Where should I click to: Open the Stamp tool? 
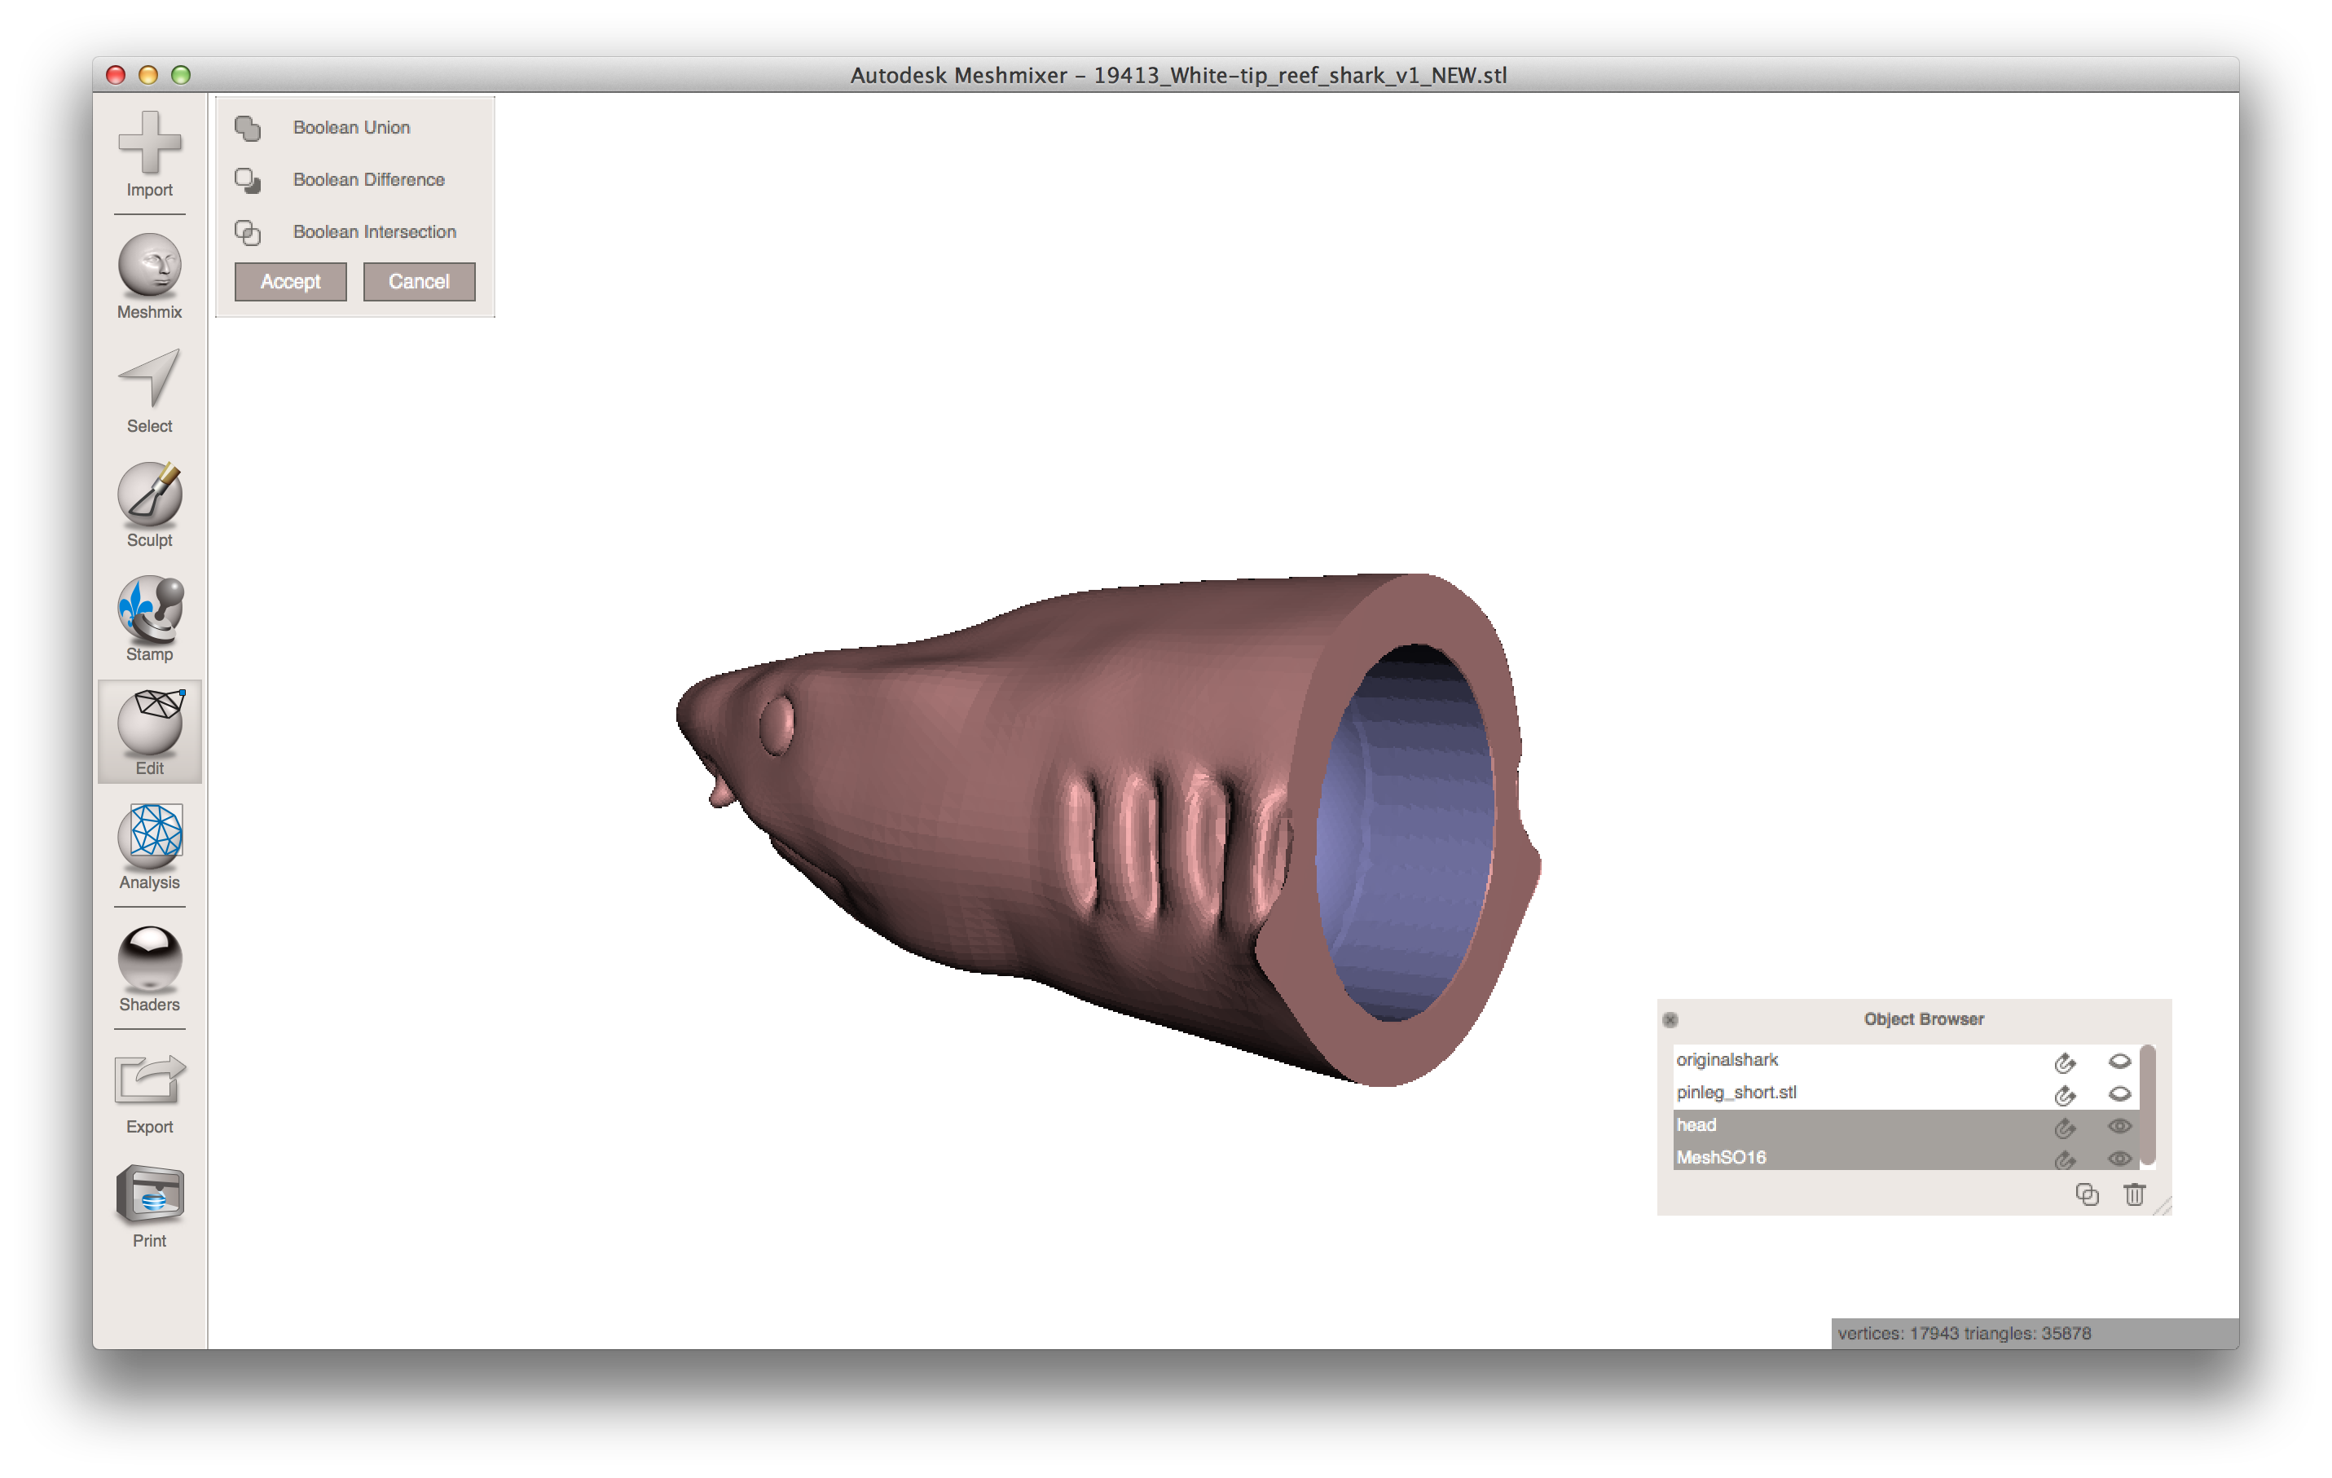pyautogui.click(x=149, y=620)
